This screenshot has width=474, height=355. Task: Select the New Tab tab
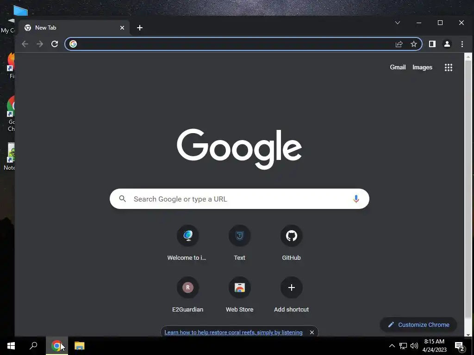(x=74, y=28)
